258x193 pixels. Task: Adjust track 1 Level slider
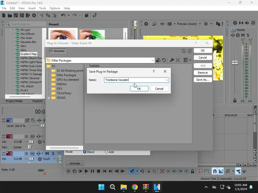pyautogui.click(x=42, y=126)
